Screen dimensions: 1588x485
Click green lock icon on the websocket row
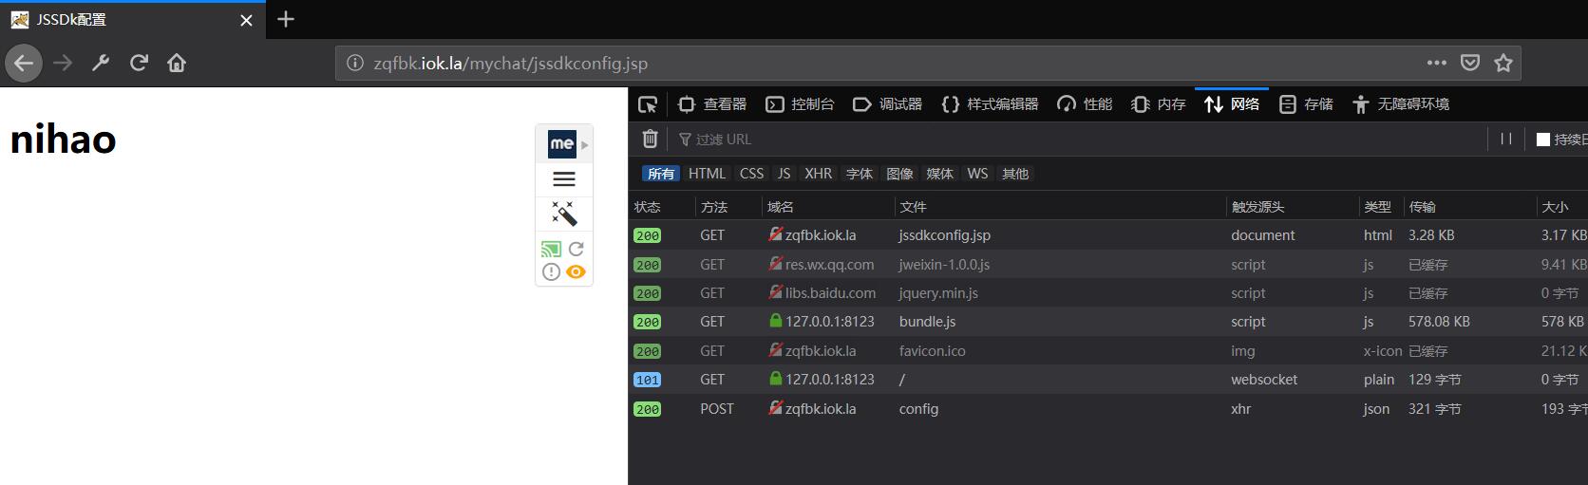pos(776,379)
